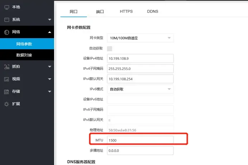Click the capture (抓拍) sidebar icon
Screen dimensions: 248x165
[6, 66]
